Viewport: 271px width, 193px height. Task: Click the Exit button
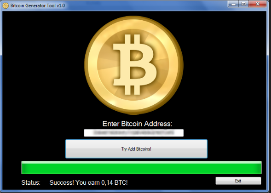click(x=238, y=181)
